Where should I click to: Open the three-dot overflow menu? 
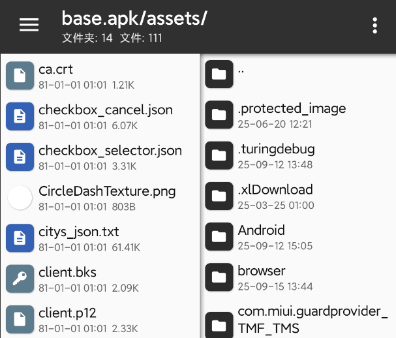(x=374, y=25)
